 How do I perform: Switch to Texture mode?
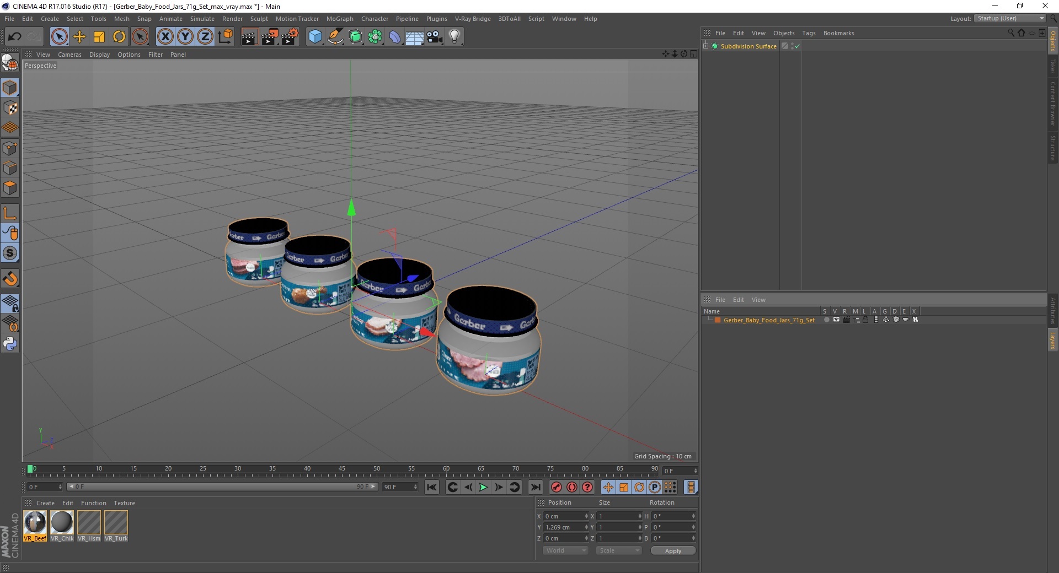pyautogui.click(x=10, y=108)
